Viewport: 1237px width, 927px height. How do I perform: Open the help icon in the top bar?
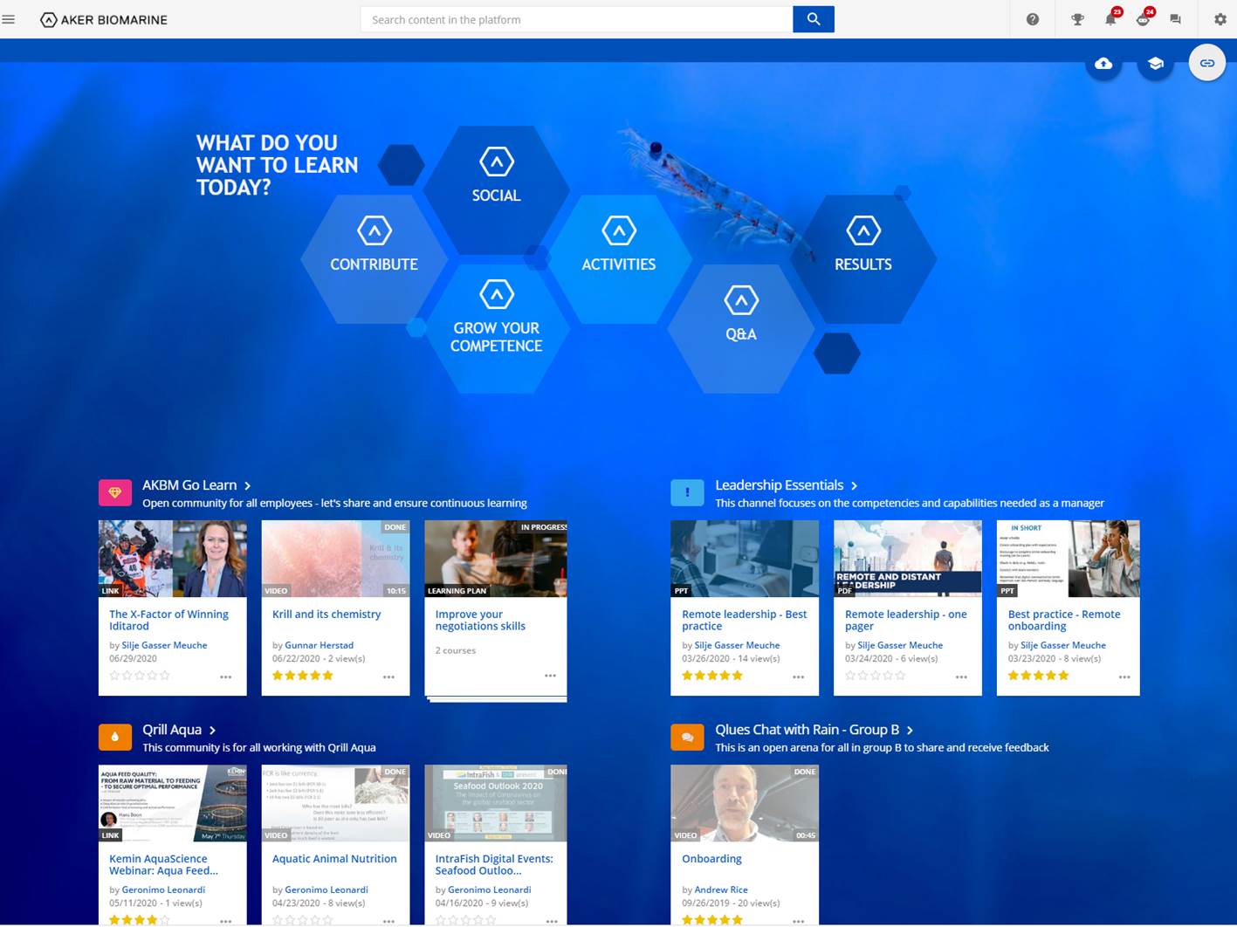1033,18
